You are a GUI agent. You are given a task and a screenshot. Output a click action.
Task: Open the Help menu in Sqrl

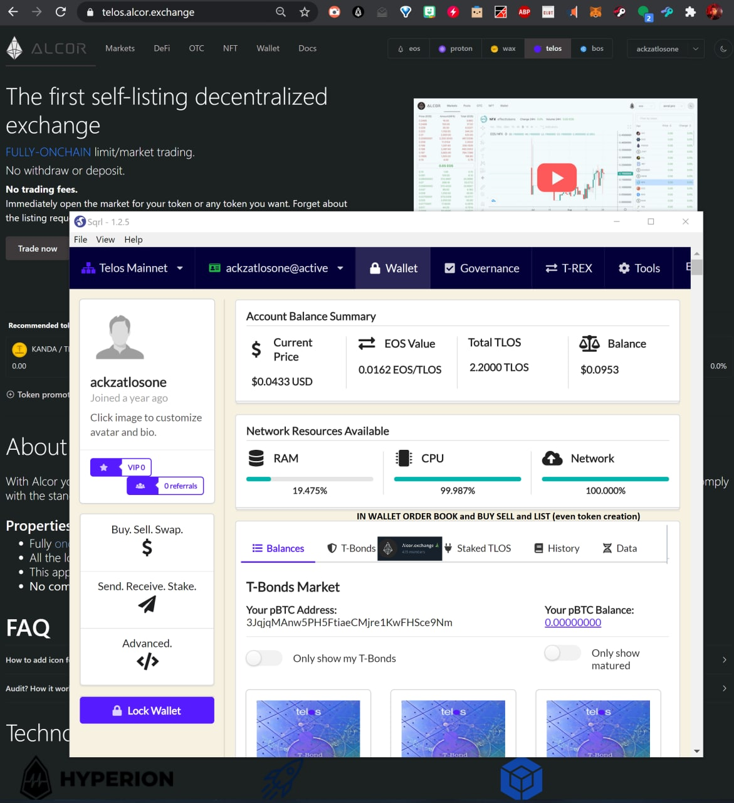(133, 240)
